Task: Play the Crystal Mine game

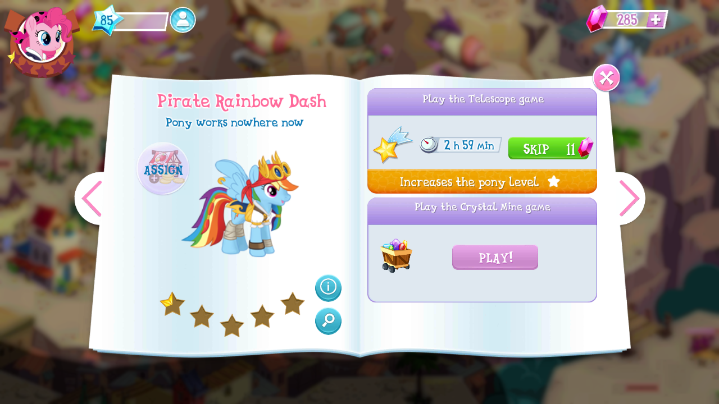Action: (495, 258)
